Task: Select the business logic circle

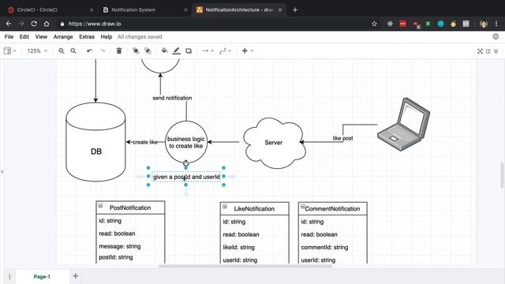Action: pos(186,142)
